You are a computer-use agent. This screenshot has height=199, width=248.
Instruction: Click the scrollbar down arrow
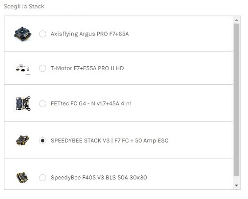236,185
